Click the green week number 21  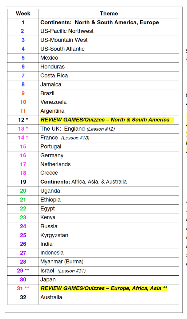23,200
